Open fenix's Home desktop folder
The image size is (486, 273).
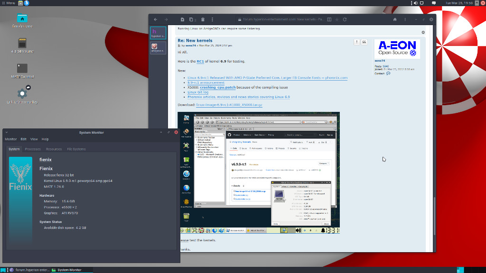pyautogui.click(x=22, y=21)
